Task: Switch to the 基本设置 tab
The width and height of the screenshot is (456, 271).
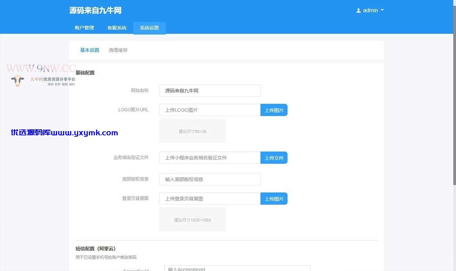Action: [90, 50]
